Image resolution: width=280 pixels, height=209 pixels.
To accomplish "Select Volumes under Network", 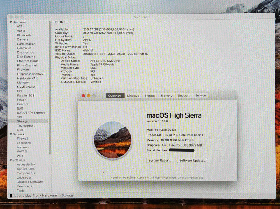I will point(23,147).
